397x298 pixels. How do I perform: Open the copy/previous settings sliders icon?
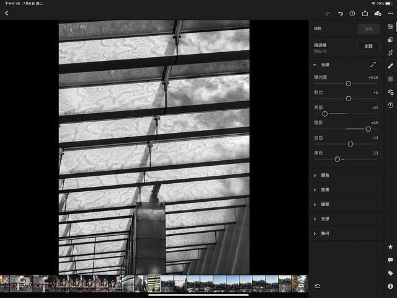pos(390,92)
